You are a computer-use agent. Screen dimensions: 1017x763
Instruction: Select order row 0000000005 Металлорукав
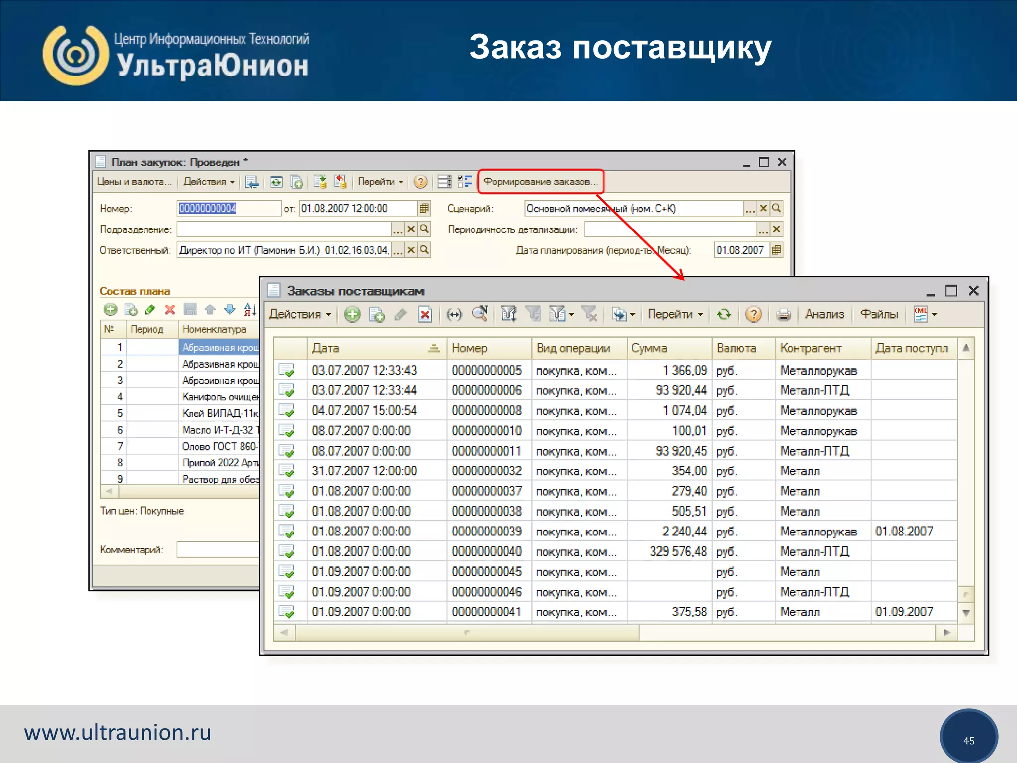click(615, 370)
